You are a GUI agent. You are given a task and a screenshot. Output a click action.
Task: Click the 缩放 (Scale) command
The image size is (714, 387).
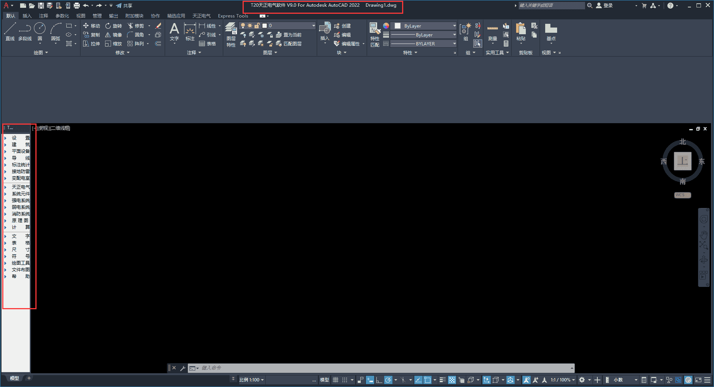114,44
